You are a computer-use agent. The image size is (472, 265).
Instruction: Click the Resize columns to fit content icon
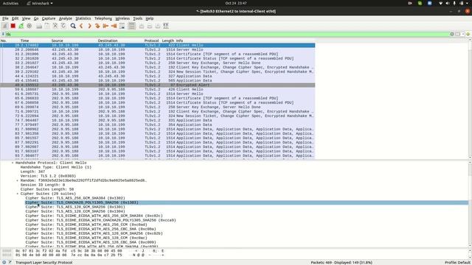pyautogui.click(x=166, y=26)
